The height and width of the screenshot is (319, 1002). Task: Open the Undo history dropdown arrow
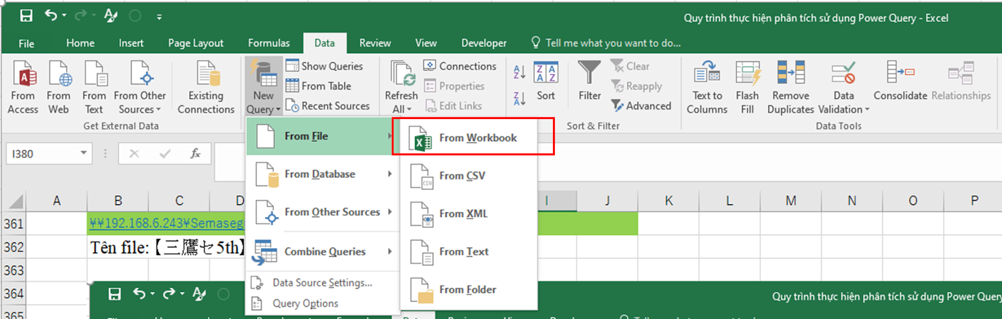[x=64, y=16]
